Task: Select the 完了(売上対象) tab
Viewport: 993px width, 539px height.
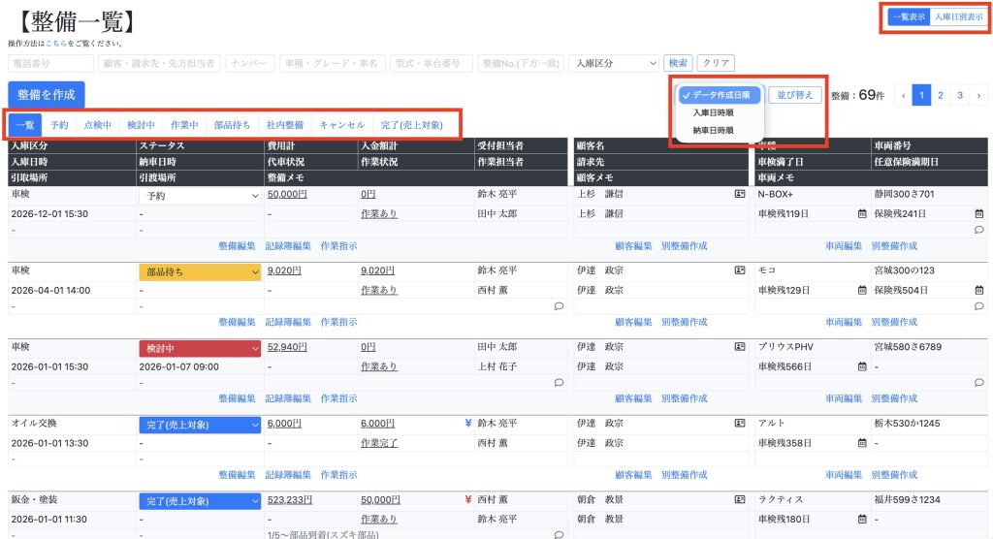Action: [x=411, y=125]
